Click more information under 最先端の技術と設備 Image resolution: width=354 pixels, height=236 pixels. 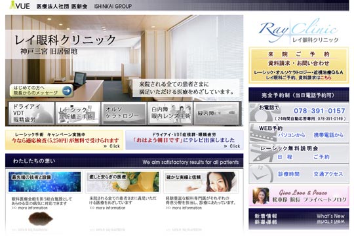(29, 208)
